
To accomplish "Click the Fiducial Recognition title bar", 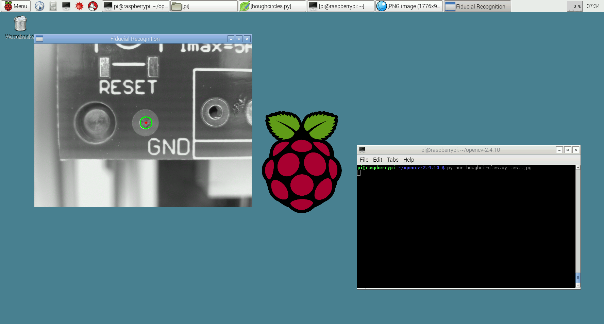I will click(x=135, y=39).
